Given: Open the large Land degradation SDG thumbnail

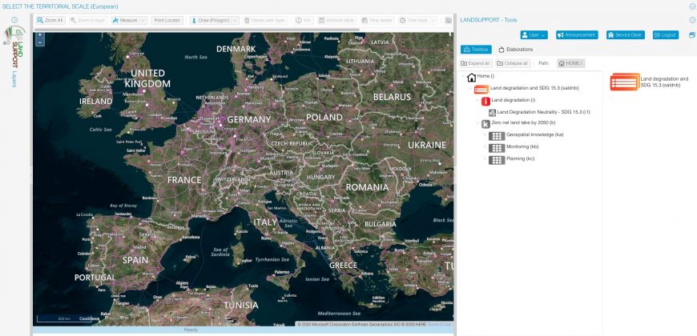Looking at the screenshot, I should point(624,82).
